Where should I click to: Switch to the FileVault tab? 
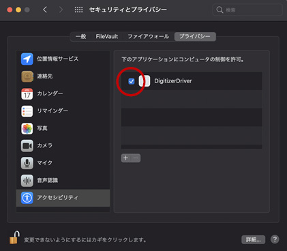(x=107, y=36)
